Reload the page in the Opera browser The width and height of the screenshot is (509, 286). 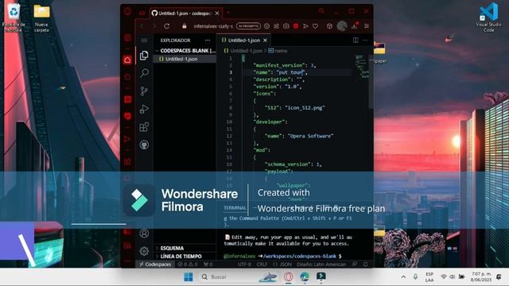[x=167, y=26]
